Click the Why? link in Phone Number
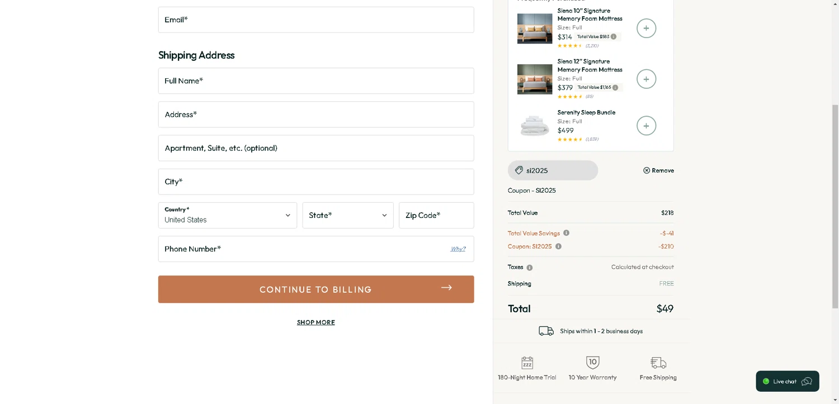This screenshot has height=404, width=839. [458, 249]
